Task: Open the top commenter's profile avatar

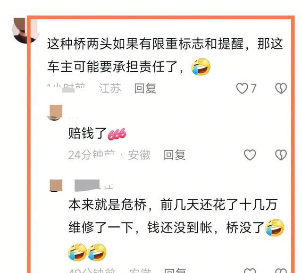Action: point(25,30)
